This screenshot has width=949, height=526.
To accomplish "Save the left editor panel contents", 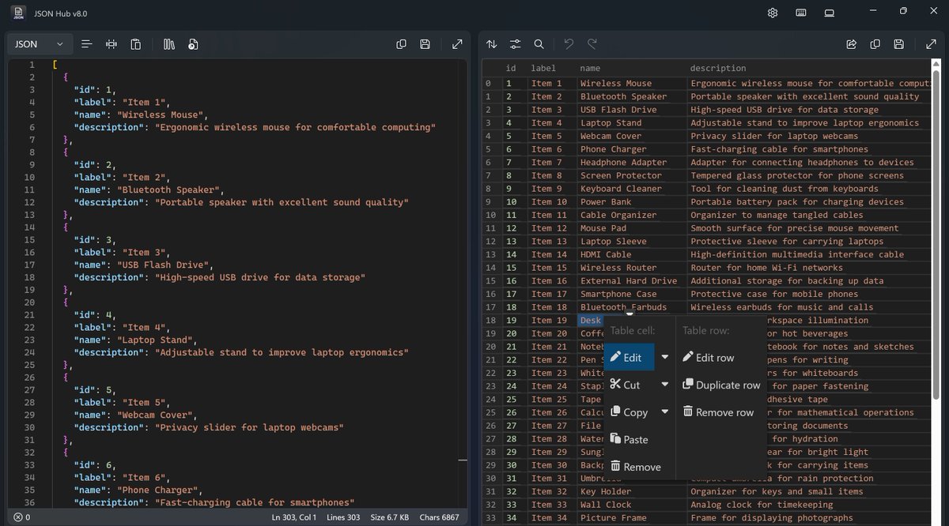I will 425,44.
